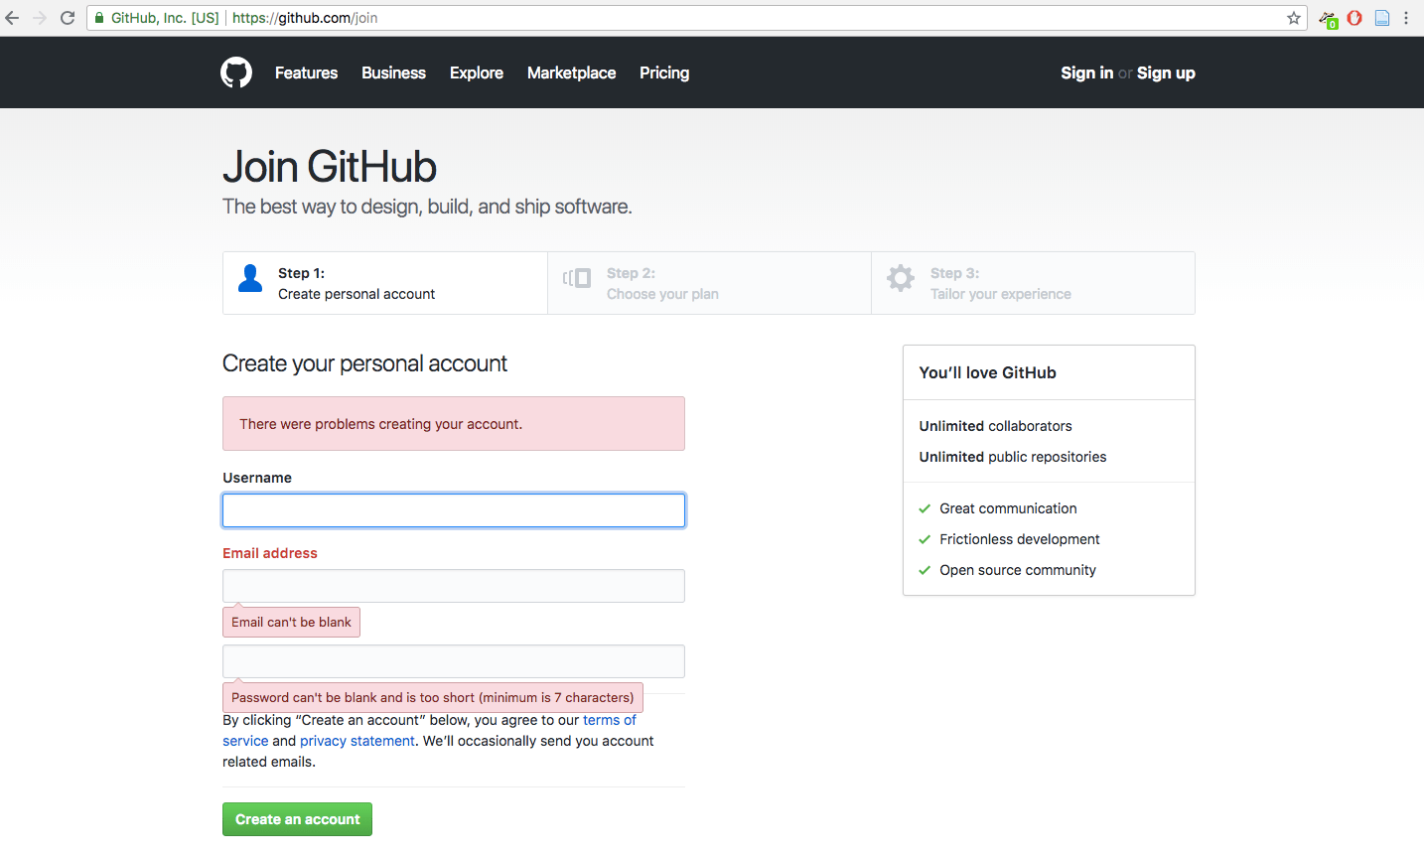The height and width of the screenshot is (857, 1424).
Task: Click the plan cards icon in Step 2
Action: coord(577,278)
